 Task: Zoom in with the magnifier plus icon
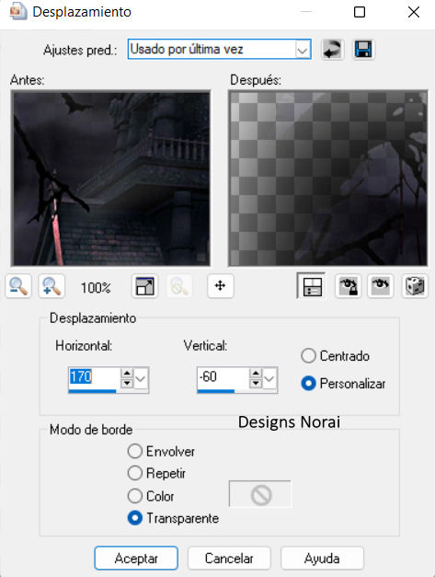[x=52, y=286]
